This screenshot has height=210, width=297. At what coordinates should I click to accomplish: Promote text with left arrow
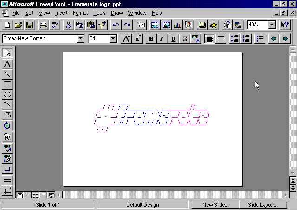coord(273,39)
